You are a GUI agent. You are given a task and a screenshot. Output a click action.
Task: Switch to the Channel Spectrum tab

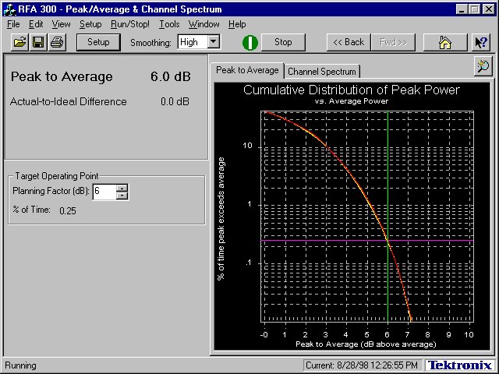[322, 72]
